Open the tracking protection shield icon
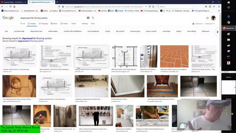 pos(59,7)
